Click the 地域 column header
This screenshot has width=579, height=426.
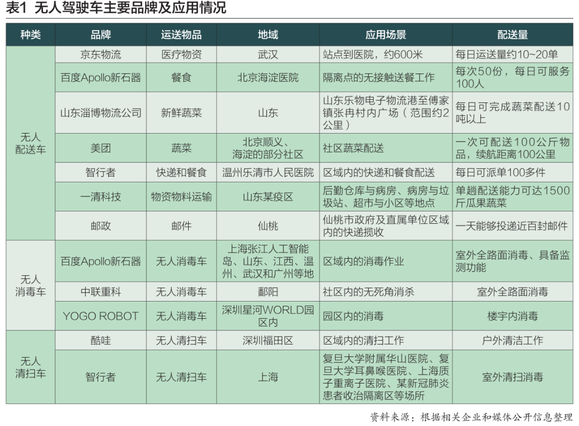tap(268, 35)
